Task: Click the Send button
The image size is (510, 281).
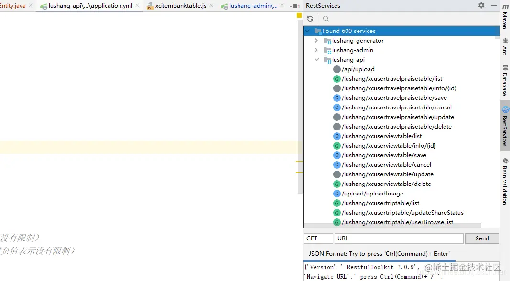Action: click(x=482, y=238)
